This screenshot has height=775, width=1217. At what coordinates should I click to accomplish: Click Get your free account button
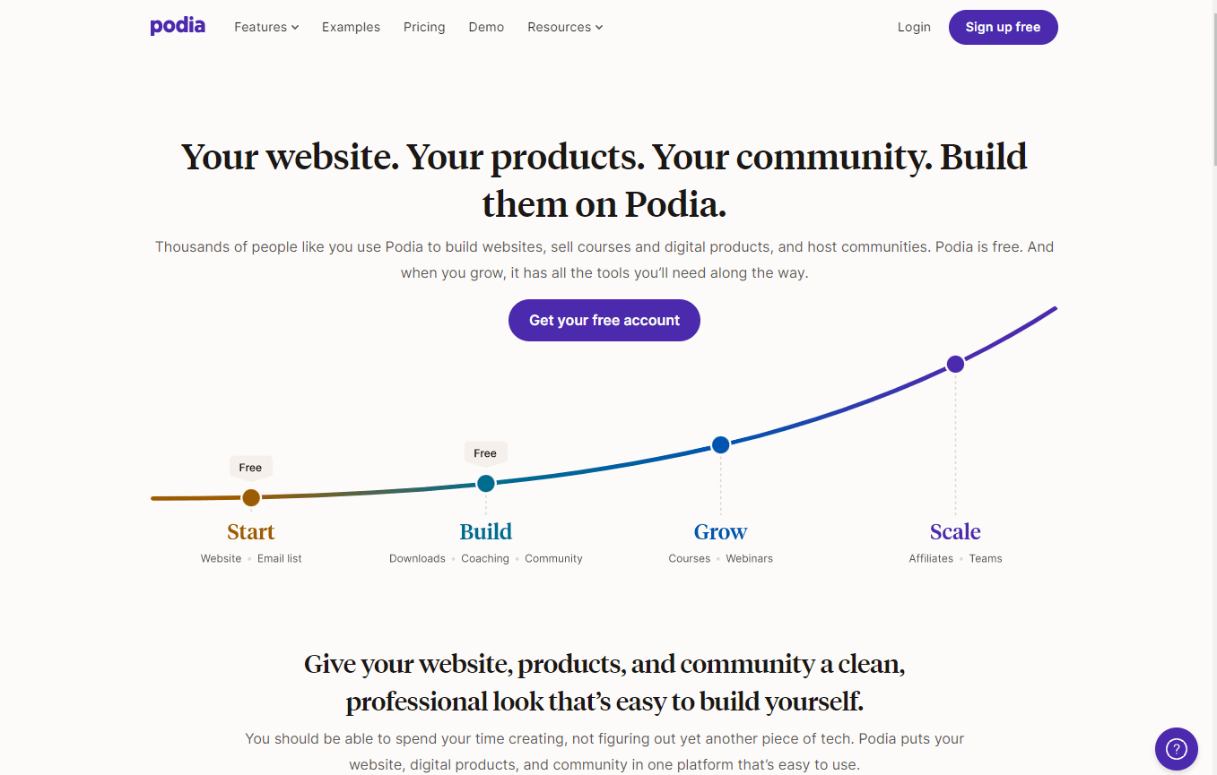[x=604, y=320]
